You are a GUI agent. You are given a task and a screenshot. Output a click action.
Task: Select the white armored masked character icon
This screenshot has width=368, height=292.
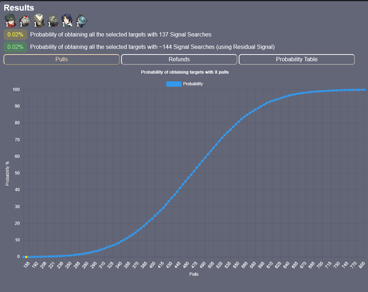point(39,21)
